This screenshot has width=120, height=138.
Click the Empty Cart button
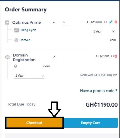(90, 123)
